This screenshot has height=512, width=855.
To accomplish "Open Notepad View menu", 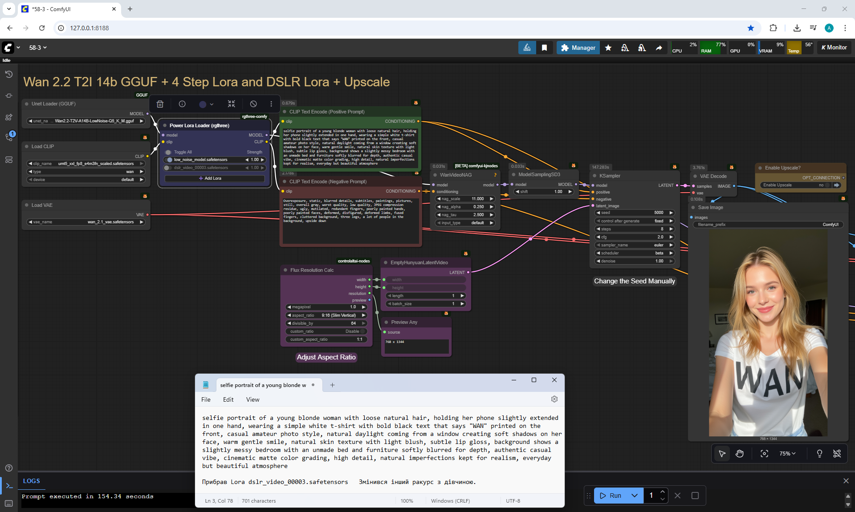I will 252,399.
